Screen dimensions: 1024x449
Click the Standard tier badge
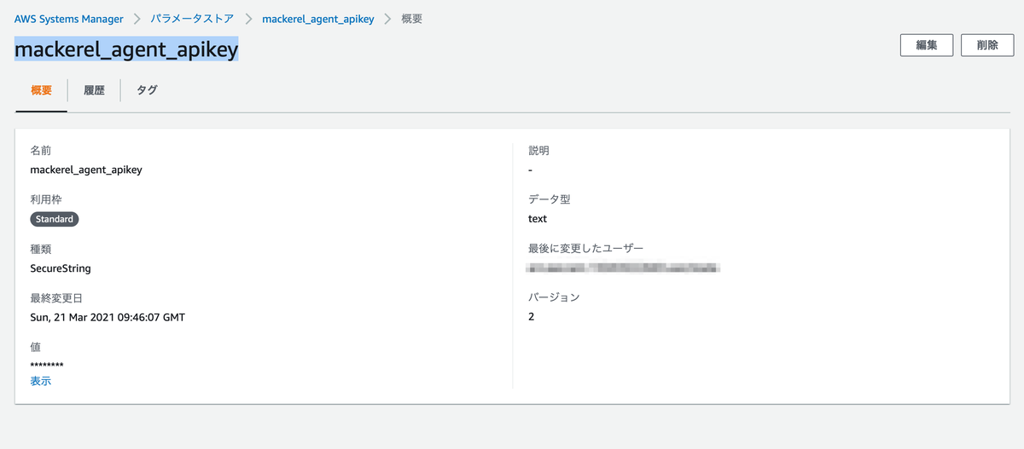click(x=55, y=219)
